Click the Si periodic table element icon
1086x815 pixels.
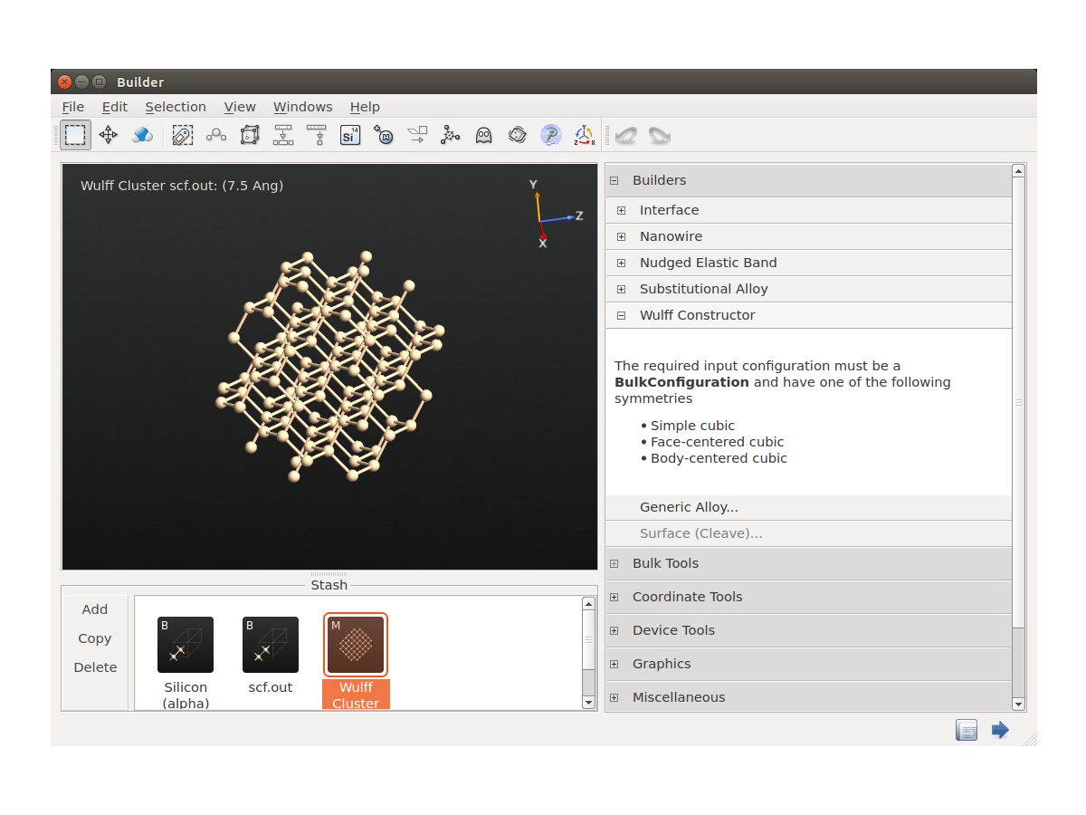coord(350,136)
